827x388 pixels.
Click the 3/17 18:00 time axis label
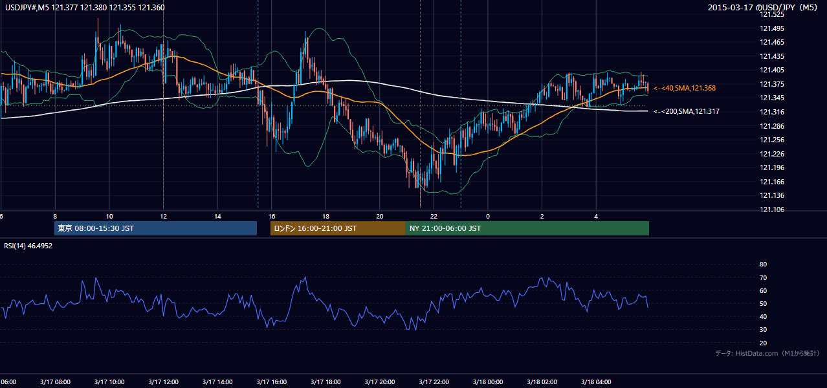tap(325, 382)
